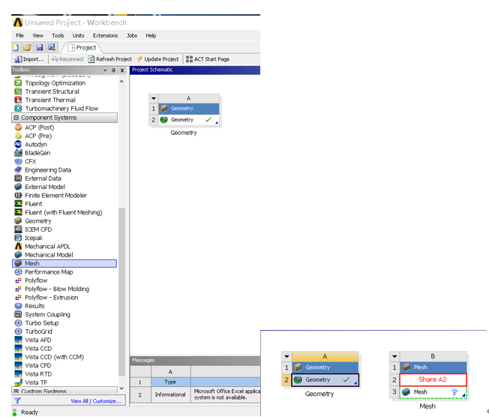Image resolution: width=489 pixels, height=417 pixels.
Task: Click the Informational message type cell
Action: [170, 394]
